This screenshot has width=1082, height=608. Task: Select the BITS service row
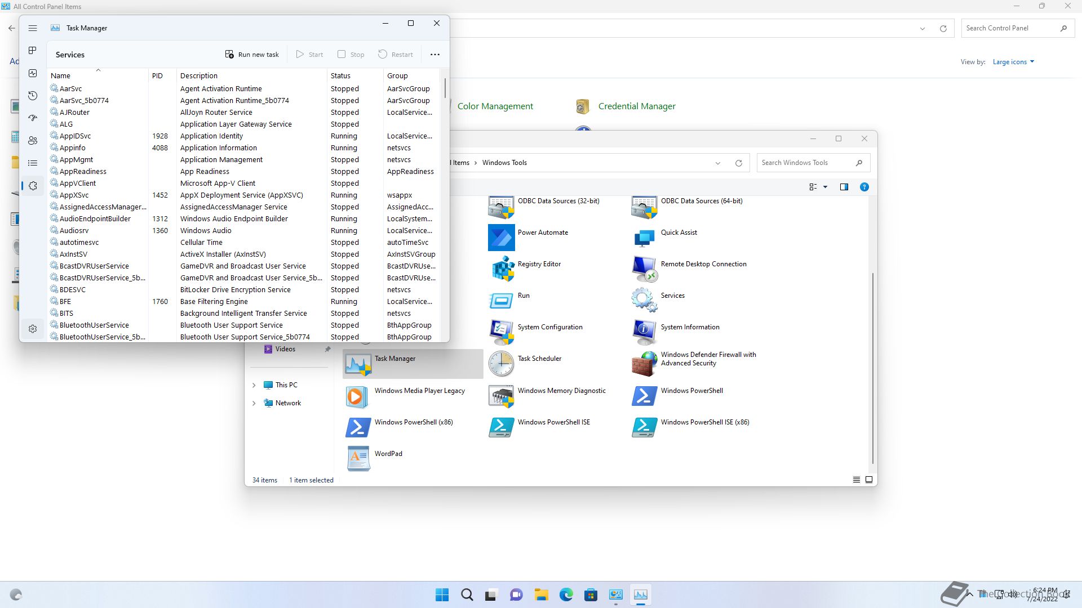click(x=243, y=313)
